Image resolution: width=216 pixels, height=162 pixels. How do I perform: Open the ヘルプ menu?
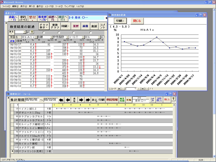tap(80, 6)
